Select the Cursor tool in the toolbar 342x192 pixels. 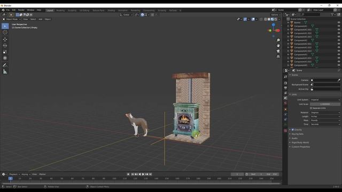[x=5, y=33]
